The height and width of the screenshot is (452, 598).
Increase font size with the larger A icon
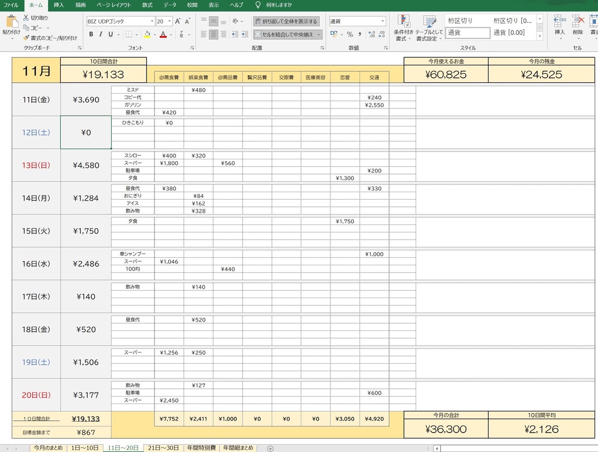pyautogui.click(x=178, y=21)
